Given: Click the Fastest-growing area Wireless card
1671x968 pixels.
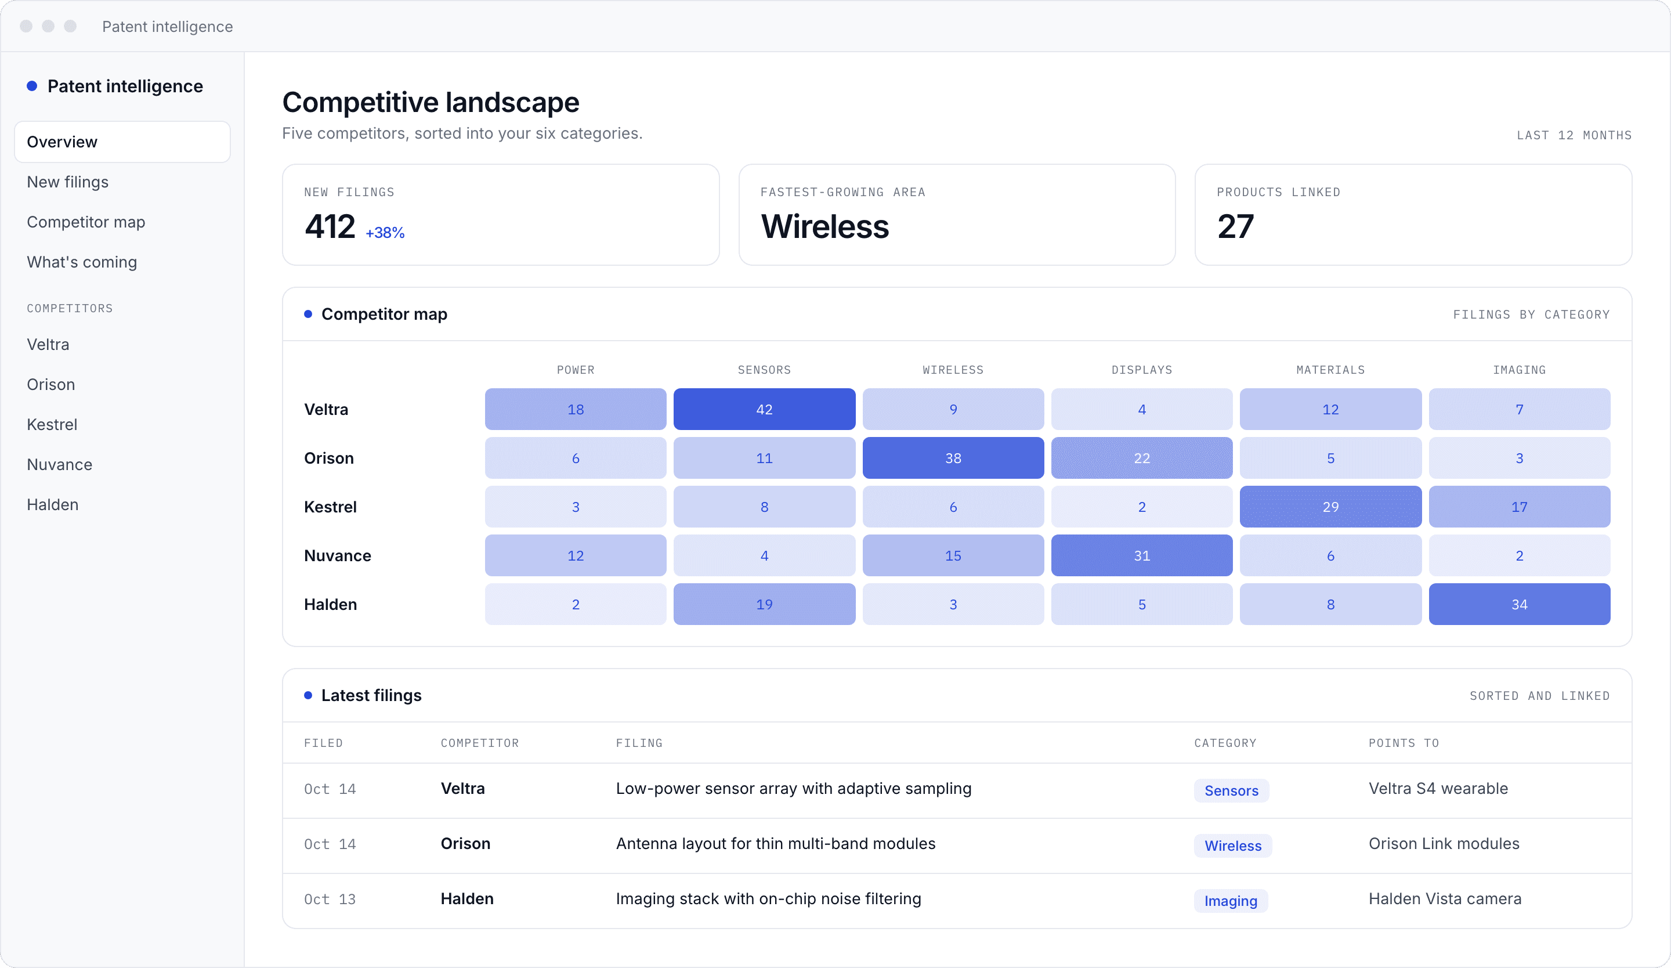Looking at the screenshot, I should point(957,215).
